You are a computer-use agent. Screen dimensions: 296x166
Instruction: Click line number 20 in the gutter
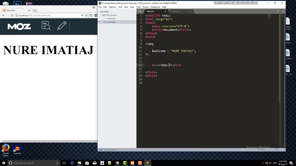click(140, 83)
